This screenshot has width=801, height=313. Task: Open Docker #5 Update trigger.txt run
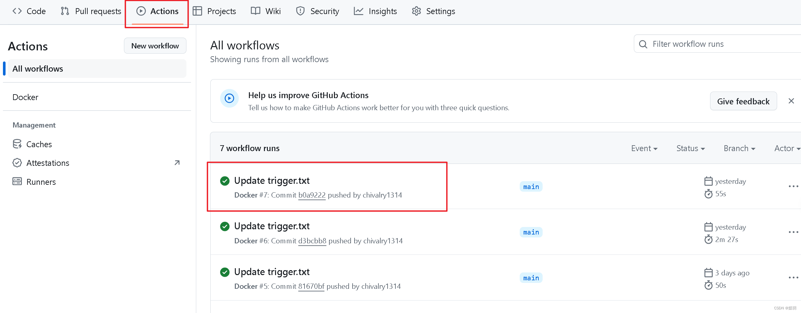point(272,272)
